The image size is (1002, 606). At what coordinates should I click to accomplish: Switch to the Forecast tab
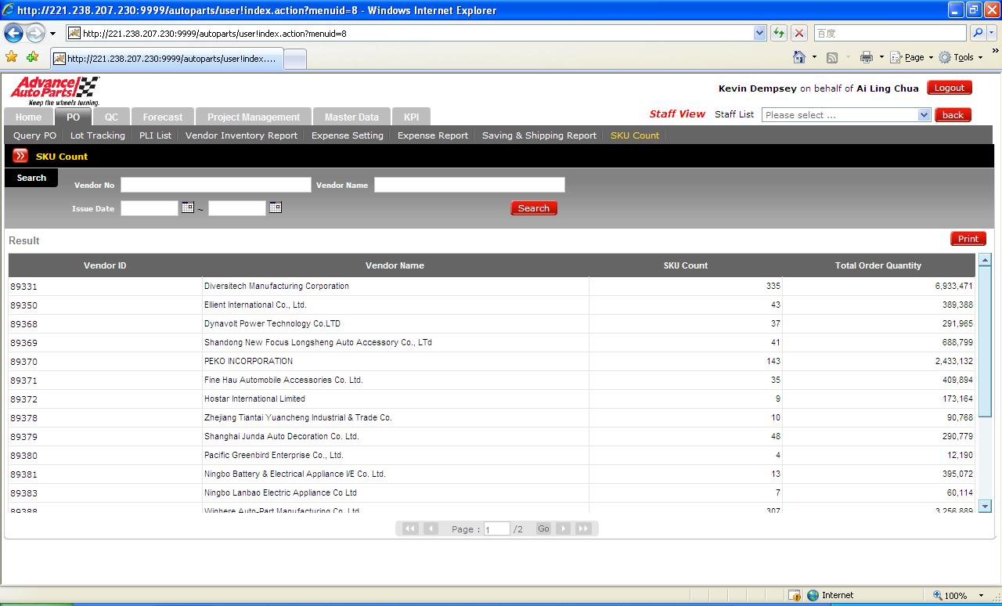[x=162, y=117]
